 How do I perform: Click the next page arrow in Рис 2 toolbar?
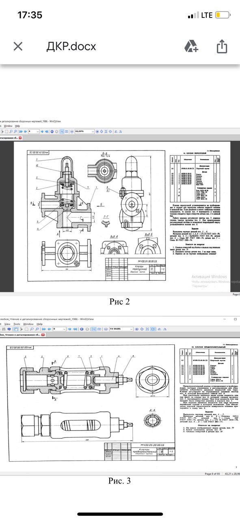point(42,131)
